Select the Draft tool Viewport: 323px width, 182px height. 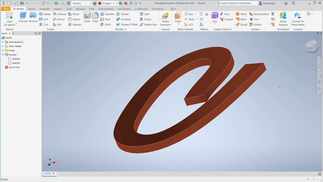[105, 25]
